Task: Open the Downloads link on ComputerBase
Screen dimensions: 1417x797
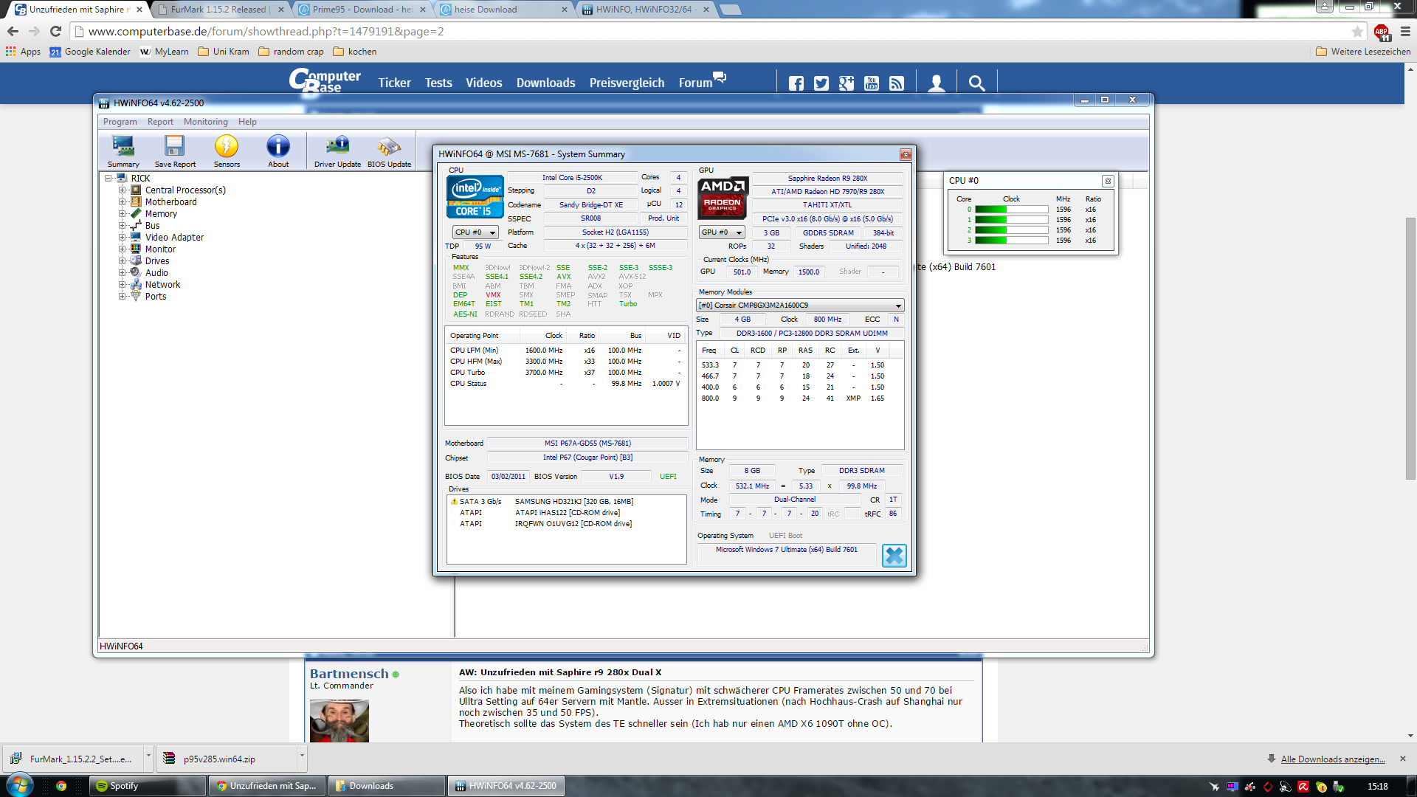Action: tap(545, 83)
